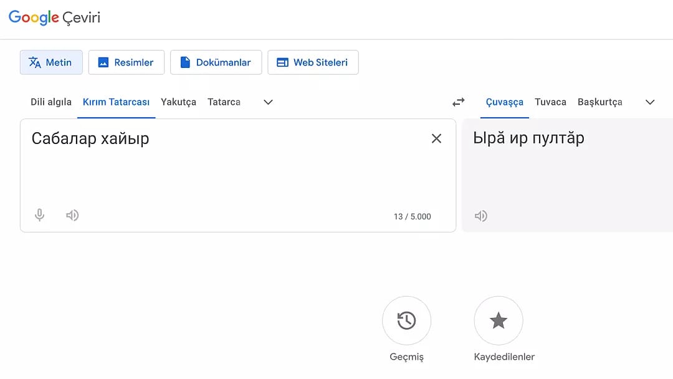Listen to source text with speaker icon

(x=72, y=216)
